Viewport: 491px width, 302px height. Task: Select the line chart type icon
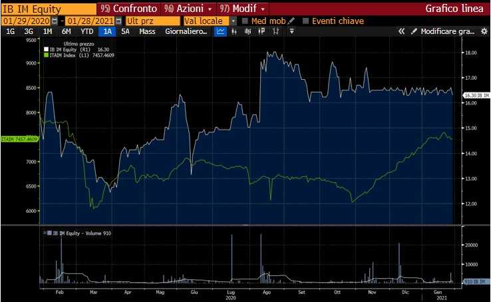click(220, 31)
